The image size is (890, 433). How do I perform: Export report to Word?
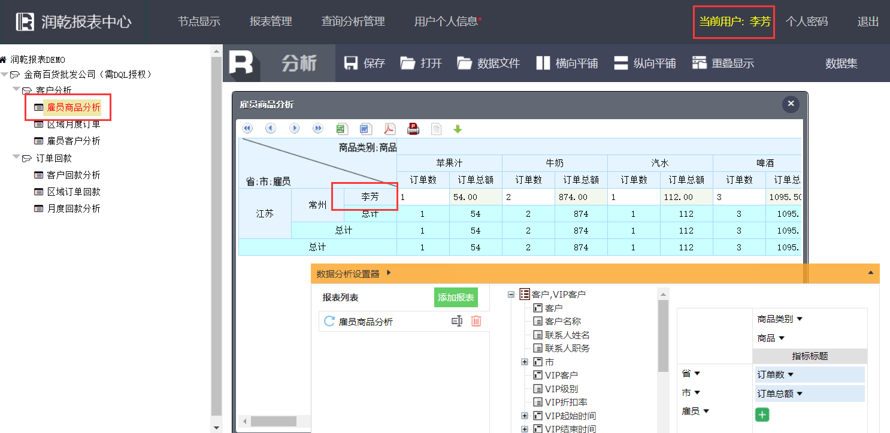(365, 129)
